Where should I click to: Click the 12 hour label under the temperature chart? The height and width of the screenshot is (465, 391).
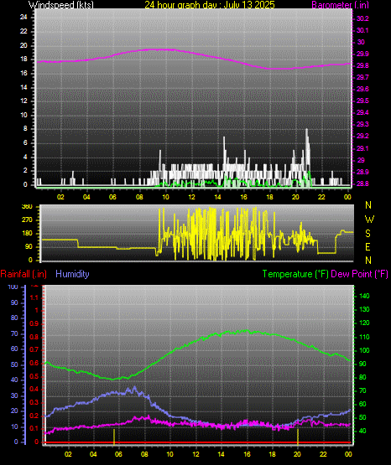point(195,454)
